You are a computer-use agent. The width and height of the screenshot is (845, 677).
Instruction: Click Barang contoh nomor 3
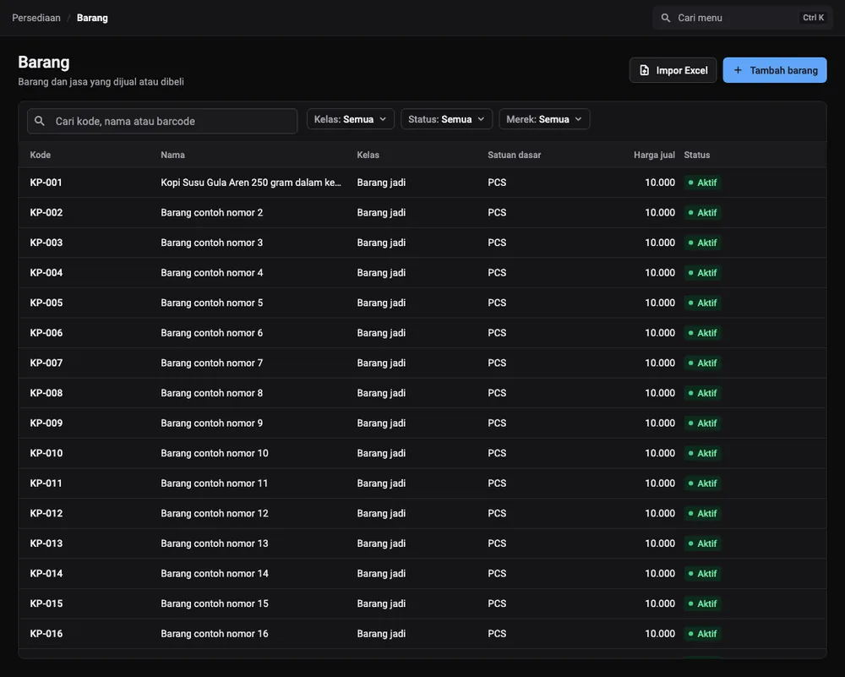tap(212, 243)
